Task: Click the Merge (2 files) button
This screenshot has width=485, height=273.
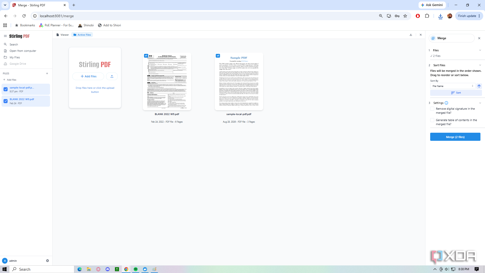Action: tap(455, 137)
